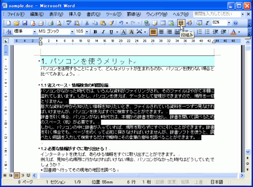Cut the selection with the scissors icon

pos(87,23)
